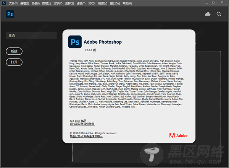
Task: Open the 滤镜(T) menu
Action: (x=81, y=3)
